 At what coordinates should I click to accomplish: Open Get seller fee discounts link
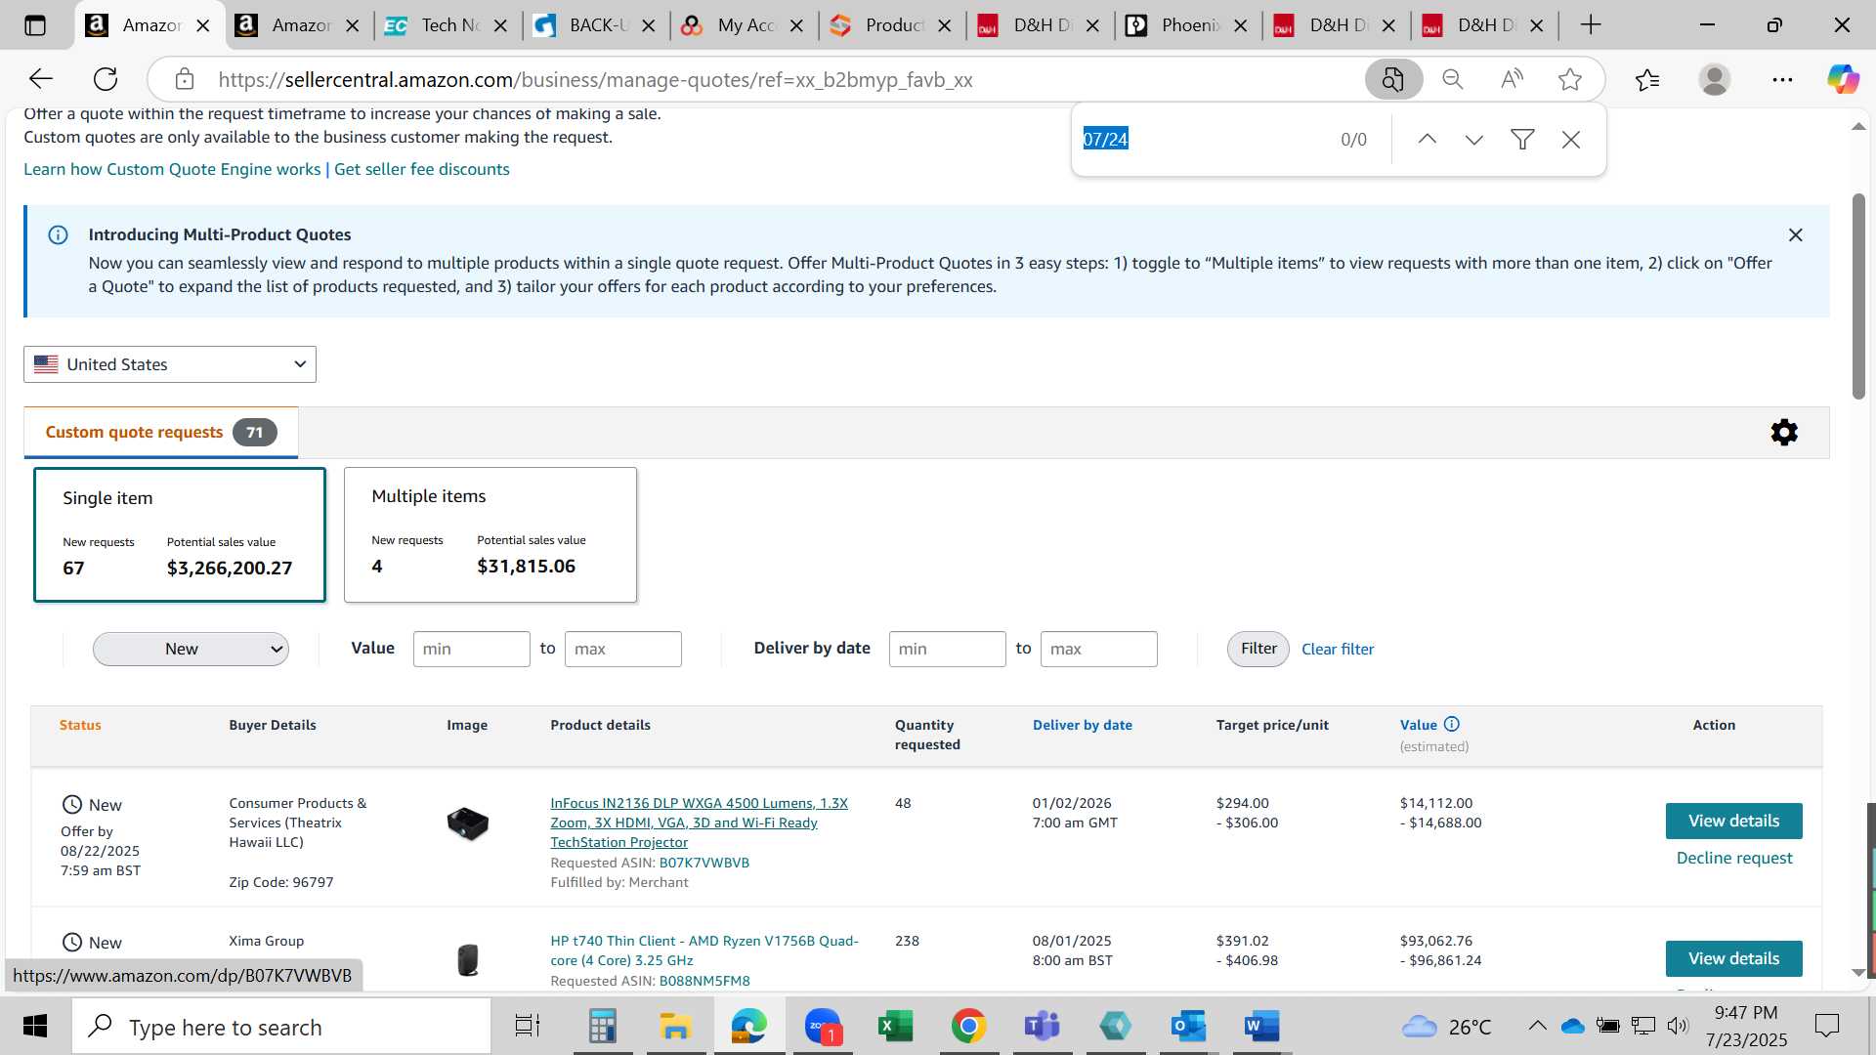422,169
